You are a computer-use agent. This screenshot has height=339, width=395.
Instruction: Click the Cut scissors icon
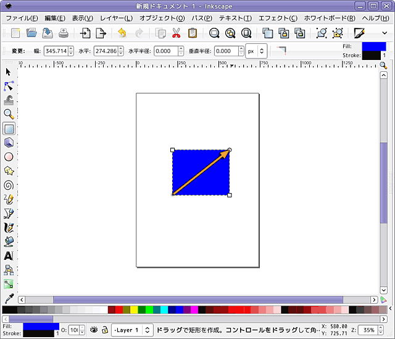click(176, 33)
